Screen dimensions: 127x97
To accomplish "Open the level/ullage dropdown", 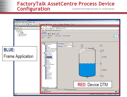I will 69,44.
